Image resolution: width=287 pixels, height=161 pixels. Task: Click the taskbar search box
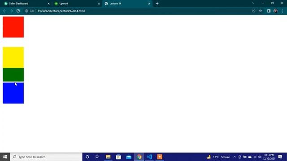pos(46,157)
